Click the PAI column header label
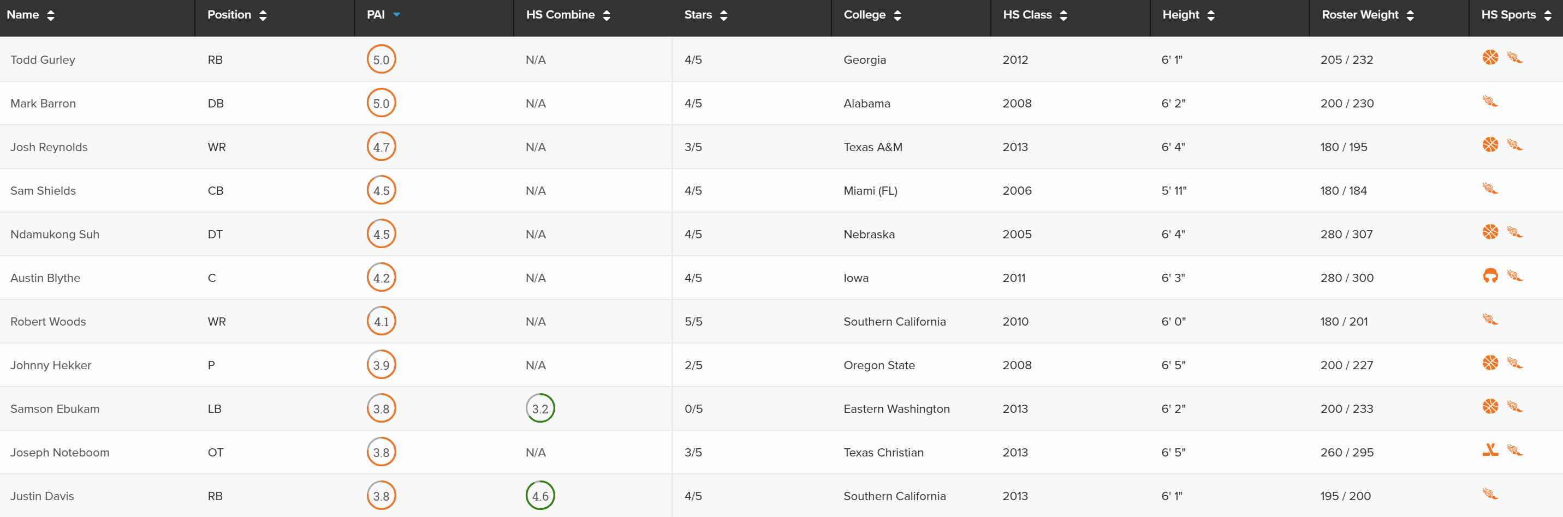Viewport: 1563px width, 517px height. pos(376,15)
